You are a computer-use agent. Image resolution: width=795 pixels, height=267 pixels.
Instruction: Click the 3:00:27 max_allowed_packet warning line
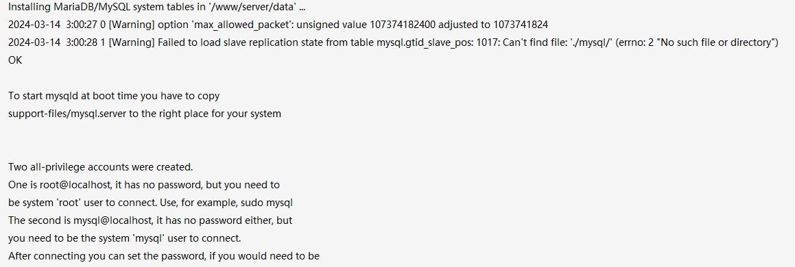[278, 25]
